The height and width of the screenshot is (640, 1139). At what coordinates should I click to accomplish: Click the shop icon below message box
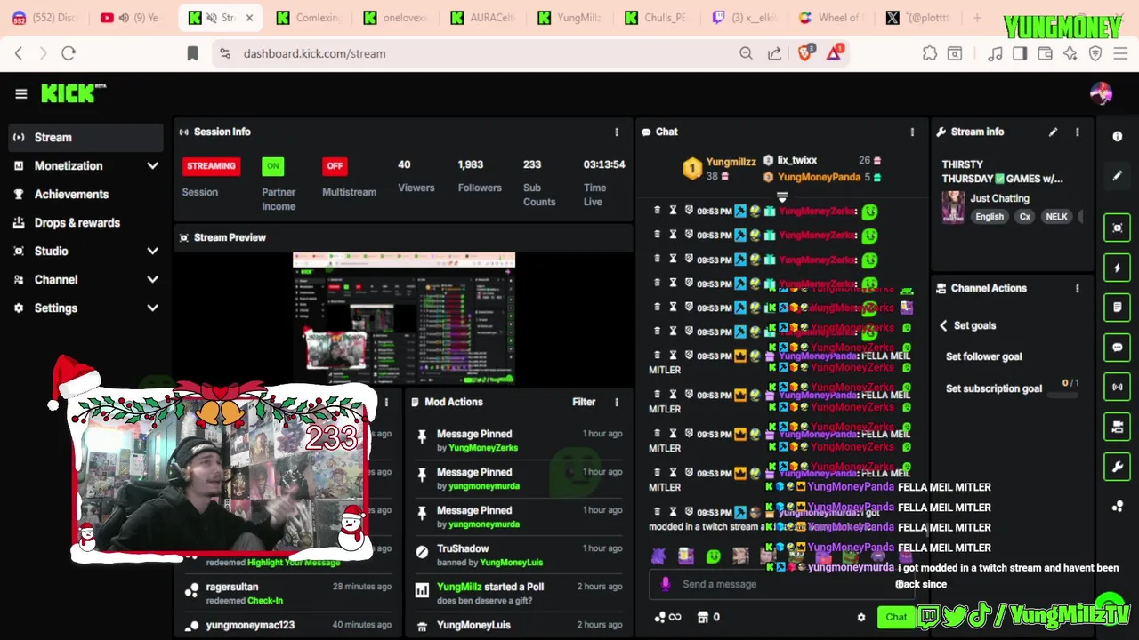702,617
